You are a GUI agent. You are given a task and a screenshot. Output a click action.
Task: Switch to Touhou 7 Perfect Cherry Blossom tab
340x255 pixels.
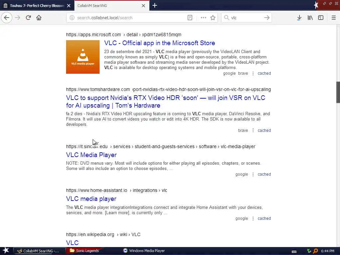click(x=37, y=6)
